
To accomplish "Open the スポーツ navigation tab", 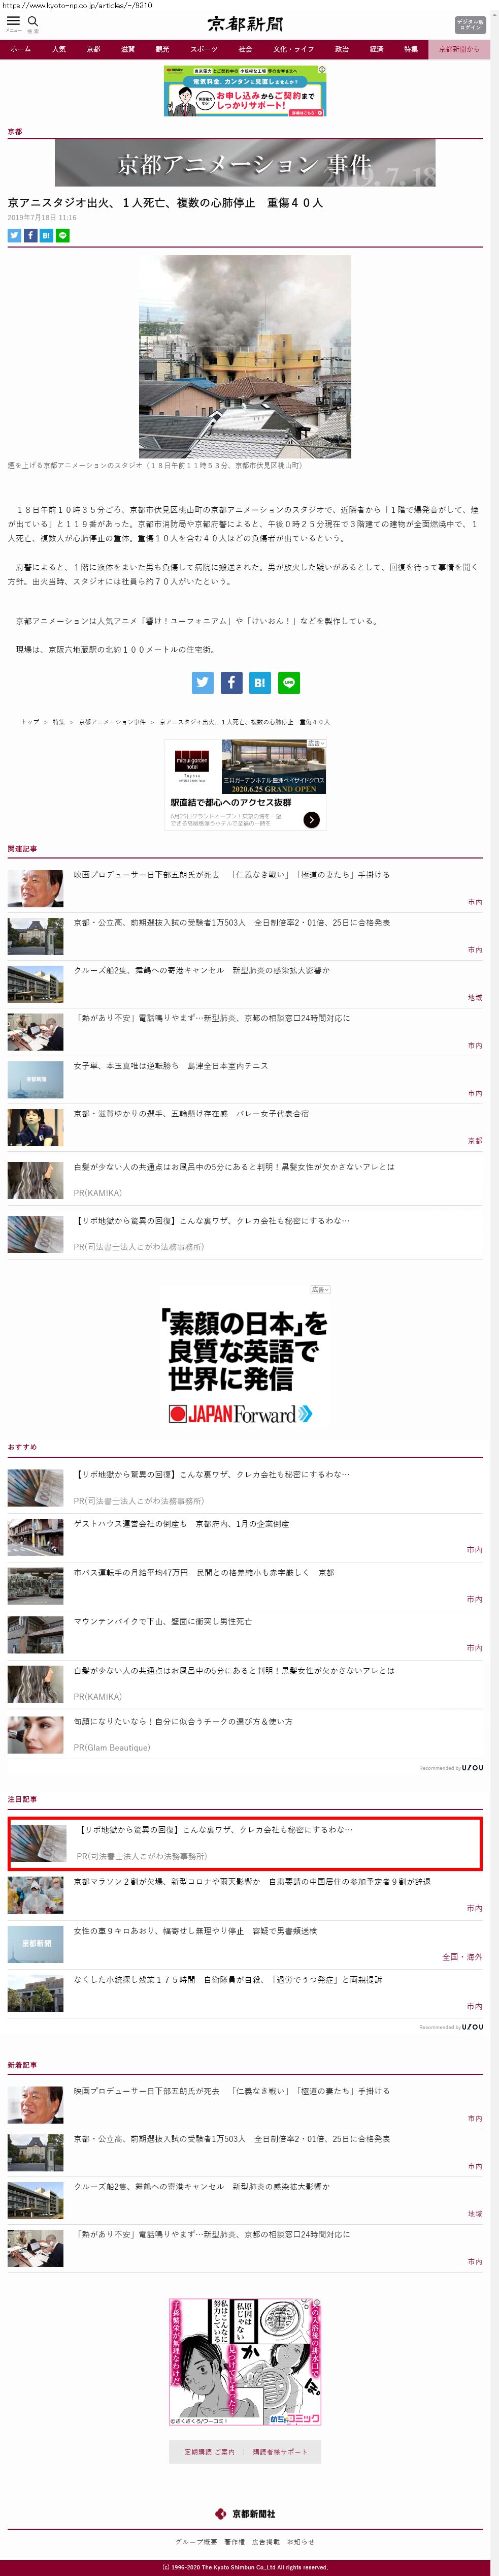I will [204, 49].
